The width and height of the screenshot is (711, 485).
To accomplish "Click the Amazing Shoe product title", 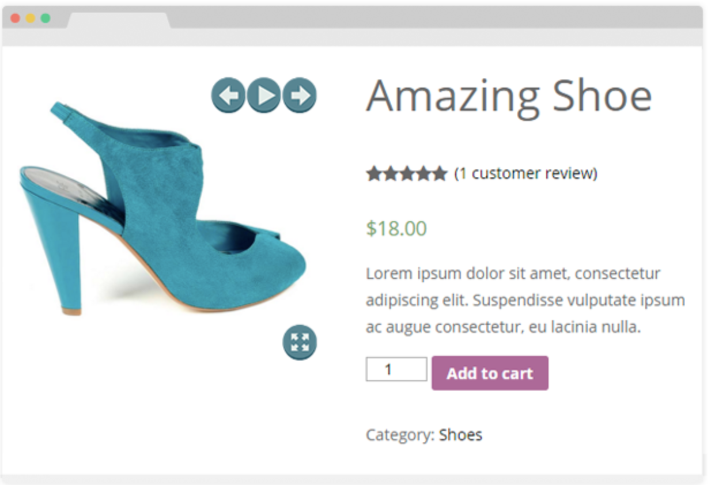I will pos(509,96).
